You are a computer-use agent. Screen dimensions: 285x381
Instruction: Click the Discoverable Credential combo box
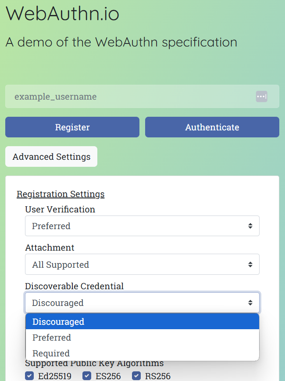(142, 302)
